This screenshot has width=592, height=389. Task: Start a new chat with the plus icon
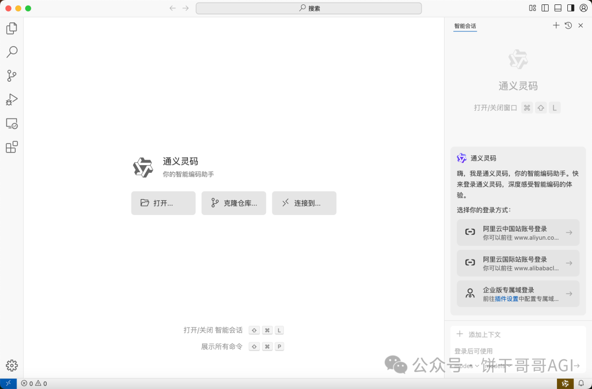pos(556,25)
